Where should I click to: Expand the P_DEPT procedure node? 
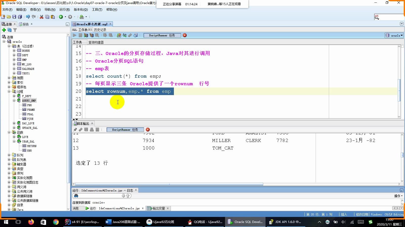point(14,96)
